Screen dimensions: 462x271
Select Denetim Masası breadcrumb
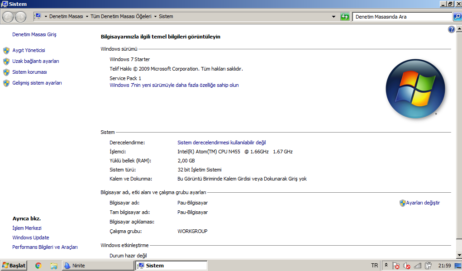point(66,16)
